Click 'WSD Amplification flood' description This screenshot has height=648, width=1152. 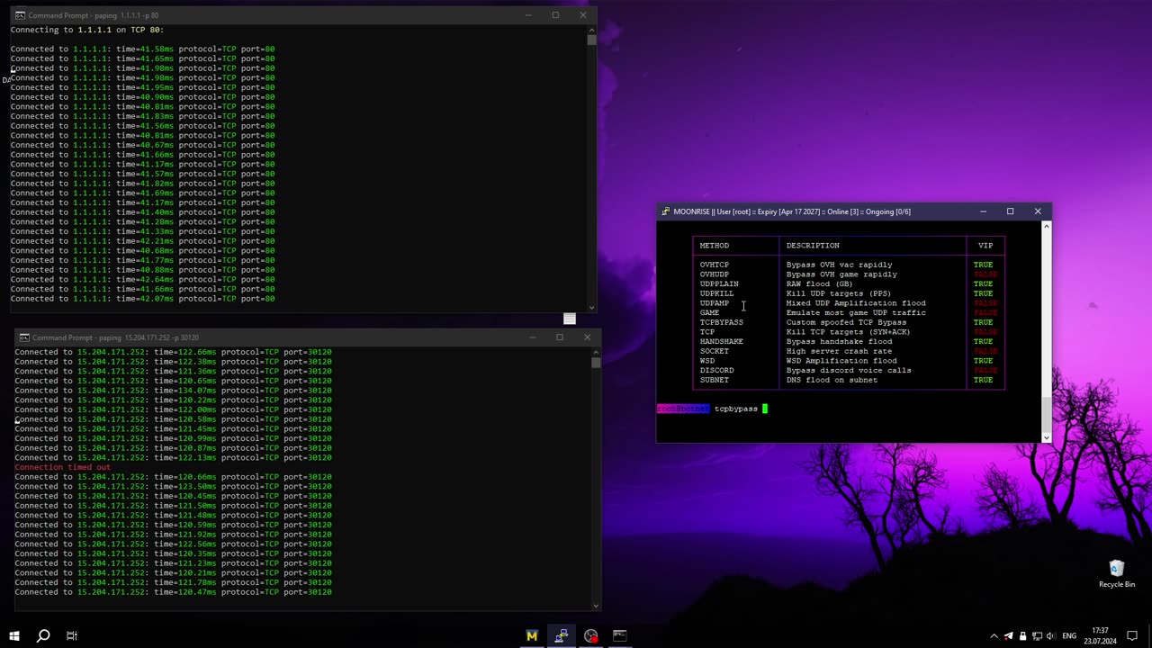[x=841, y=361]
